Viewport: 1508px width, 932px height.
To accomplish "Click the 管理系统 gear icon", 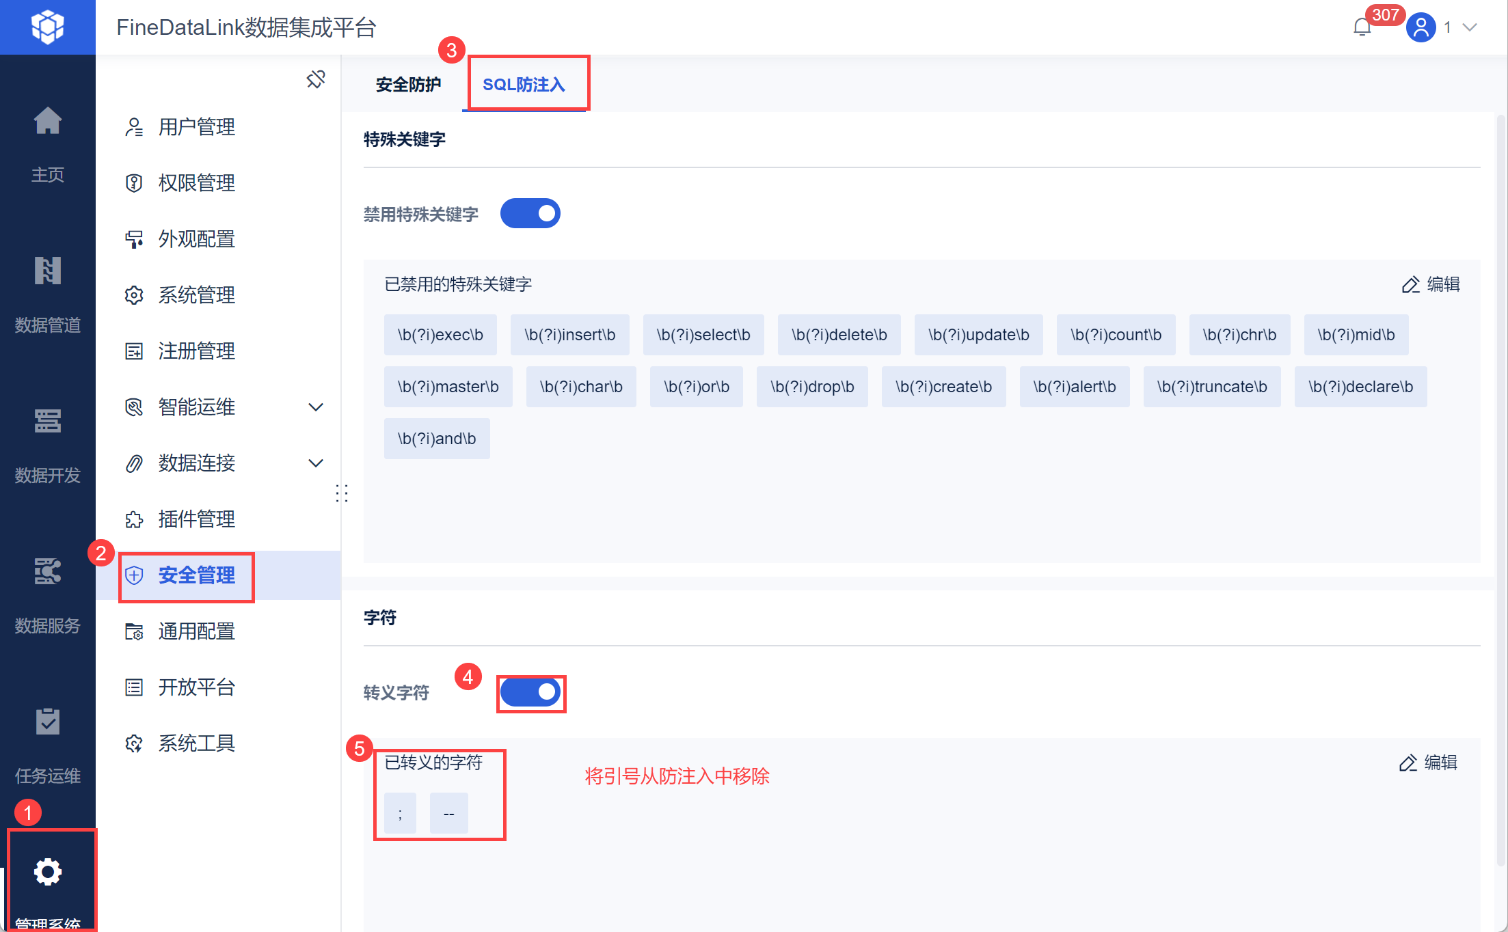I will tap(47, 872).
